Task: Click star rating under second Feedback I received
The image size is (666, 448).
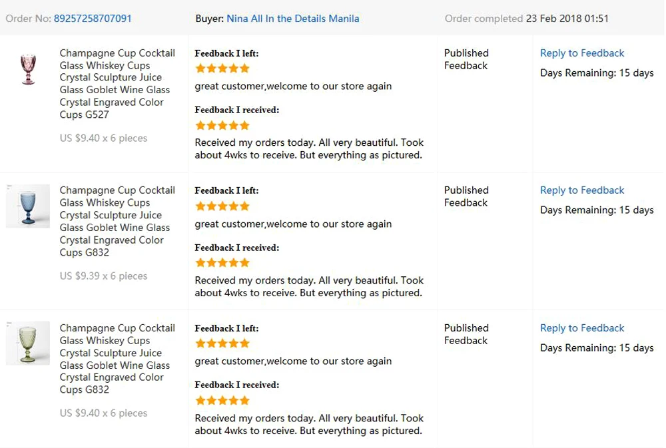Action: click(x=222, y=263)
